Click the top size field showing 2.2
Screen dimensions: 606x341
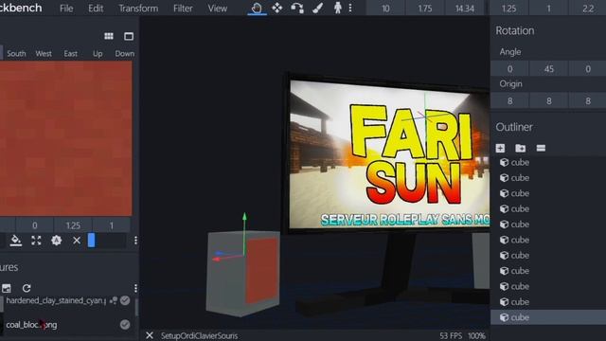(588, 9)
